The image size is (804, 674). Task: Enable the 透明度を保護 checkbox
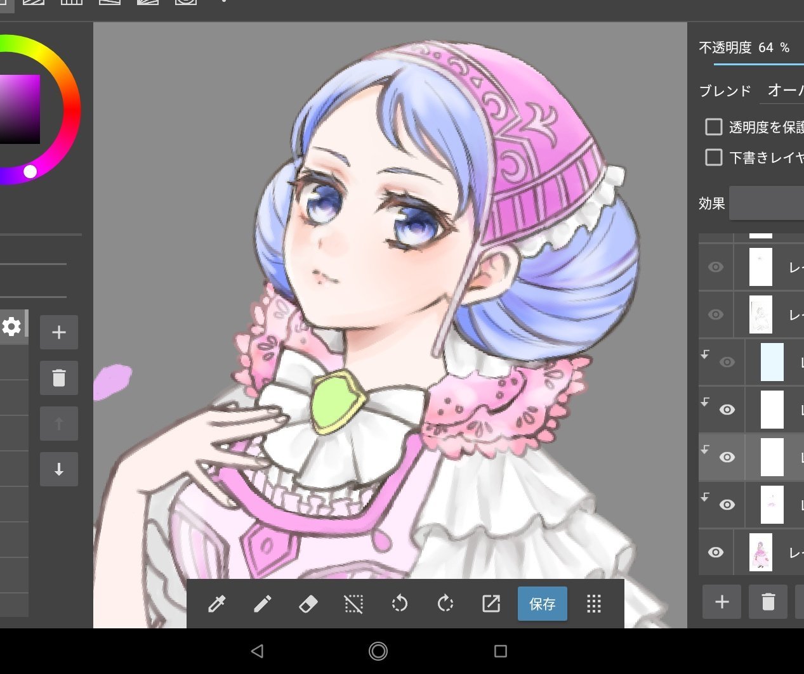pos(714,127)
